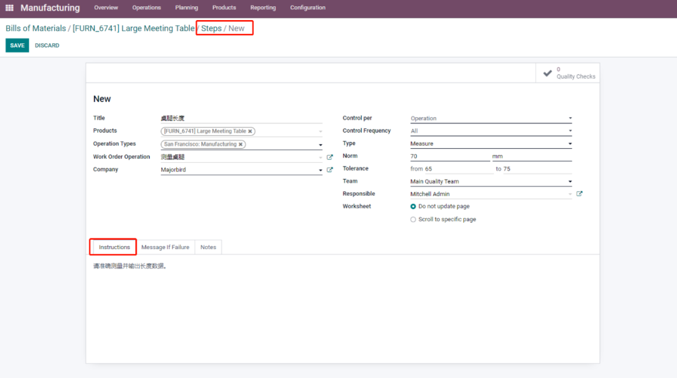The height and width of the screenshot is (378, 677).
Task: Open Responsible external link icon
Action: 579,194
